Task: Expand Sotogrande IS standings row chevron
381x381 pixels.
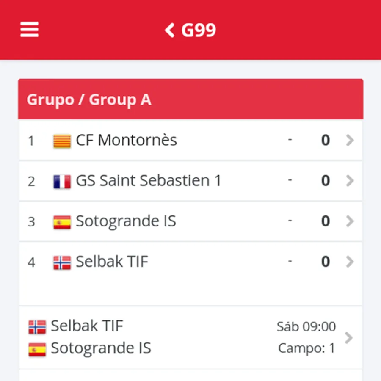Action: pyautogui.click(x=350, y=221)
